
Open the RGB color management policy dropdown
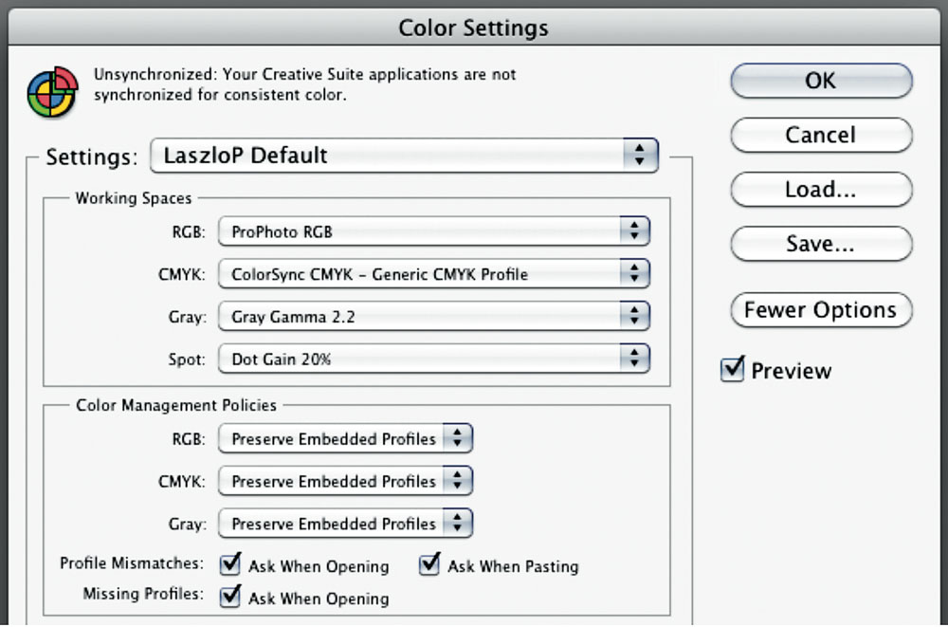point(345,439)
